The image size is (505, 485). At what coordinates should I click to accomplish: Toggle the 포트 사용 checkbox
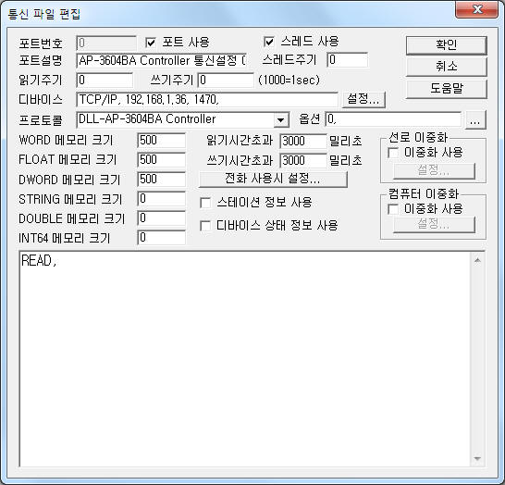tap(151, 43)
